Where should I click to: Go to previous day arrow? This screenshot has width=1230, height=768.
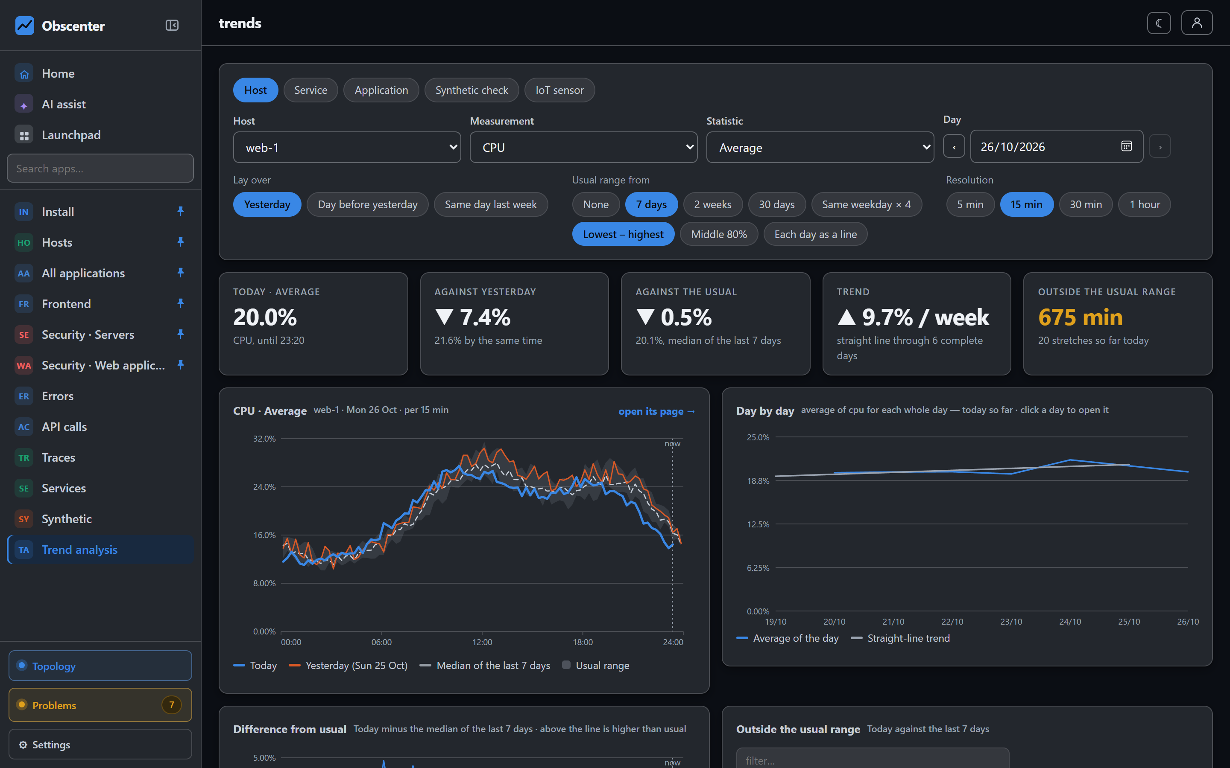(954, 147)
